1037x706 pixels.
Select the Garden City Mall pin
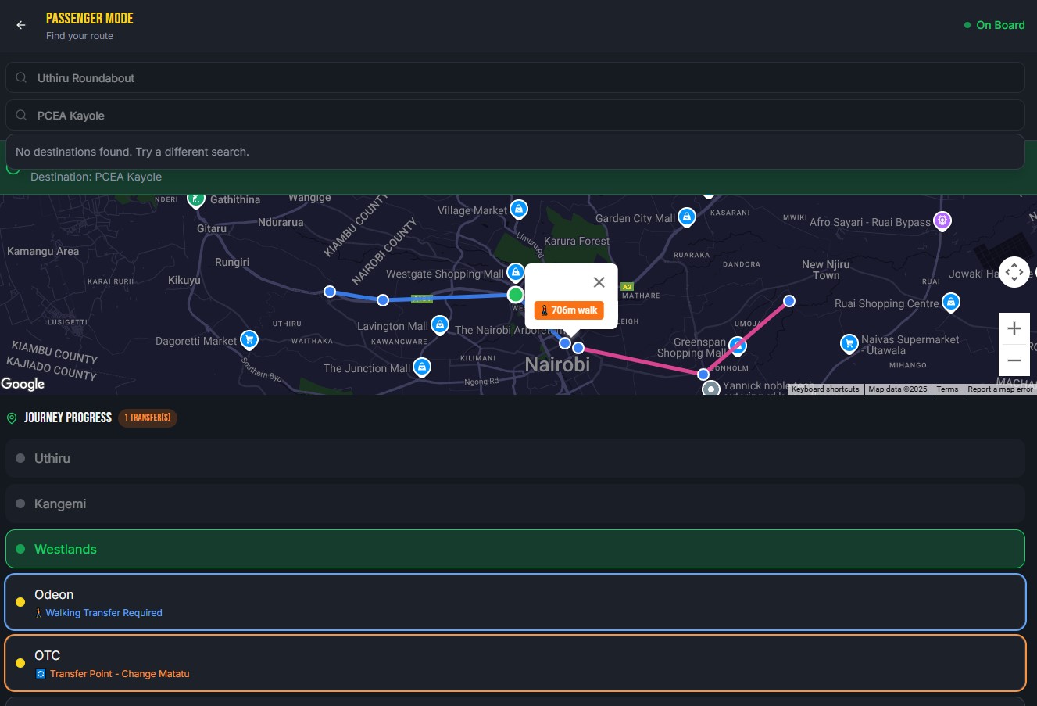686,217
